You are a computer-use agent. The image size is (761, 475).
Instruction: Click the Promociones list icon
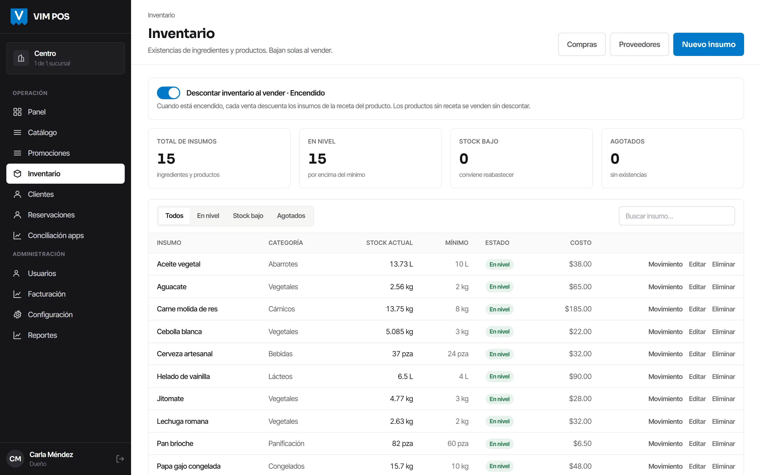pyautogui.click(x=17, y=153)
